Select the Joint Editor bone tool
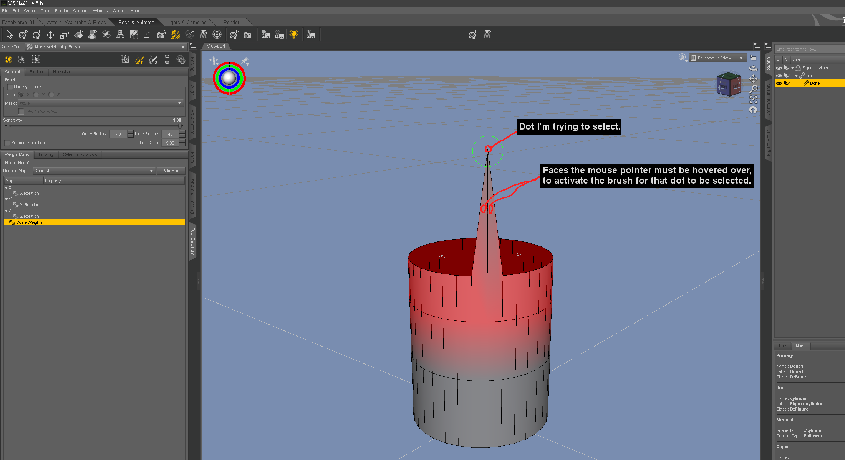 [189, 35]
